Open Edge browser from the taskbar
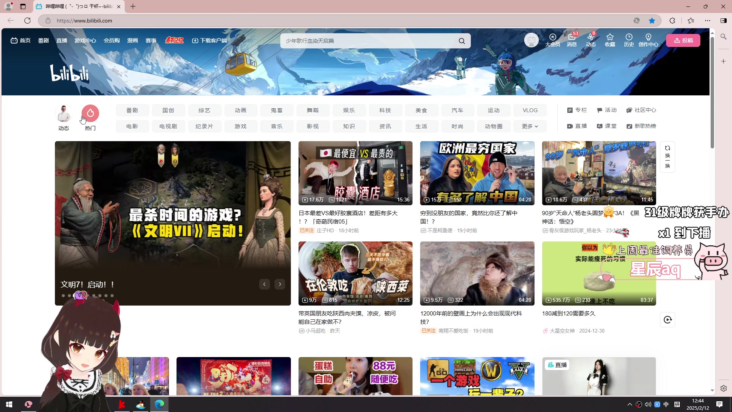The height and width of the screenshot is (412, 732). pyautogui.click(x=159, y=404)
